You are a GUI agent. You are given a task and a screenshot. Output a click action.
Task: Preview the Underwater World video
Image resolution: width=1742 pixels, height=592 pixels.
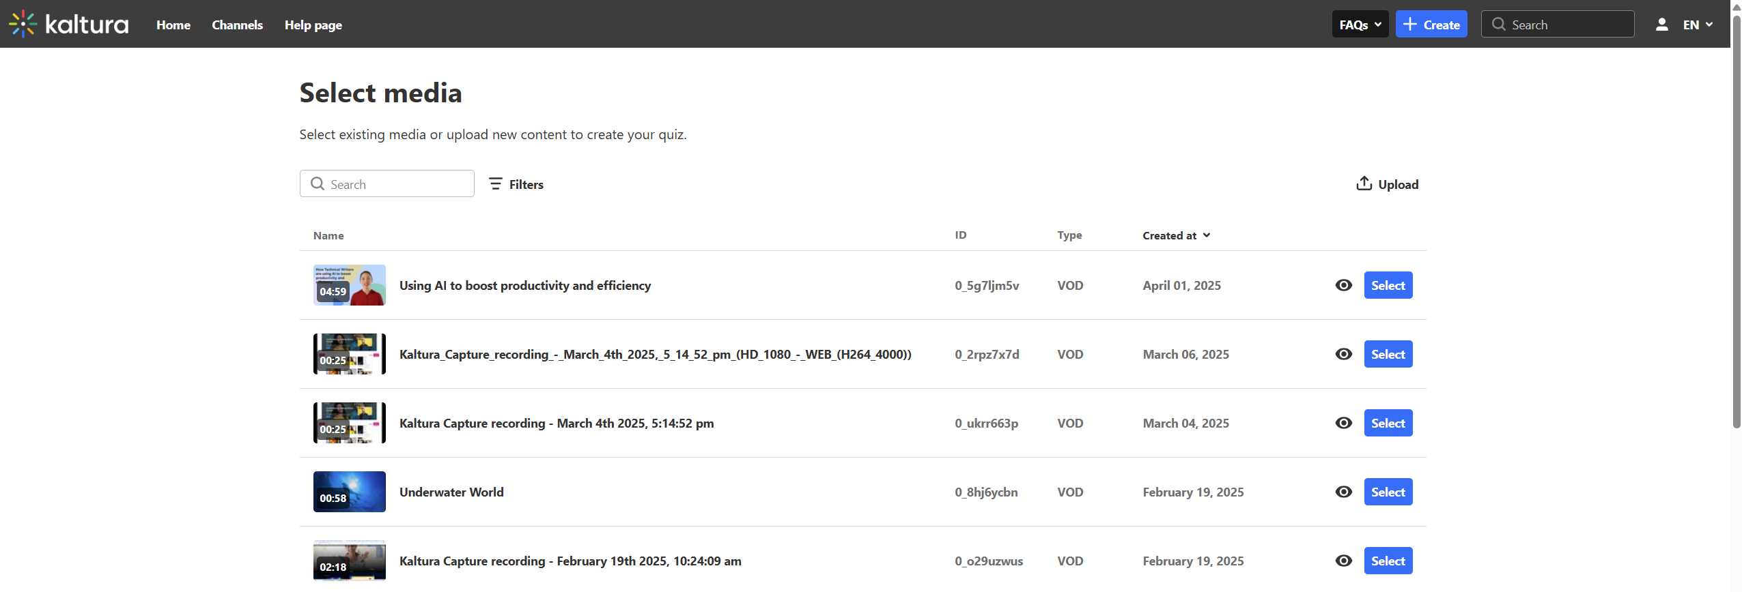coord(1343,492)
